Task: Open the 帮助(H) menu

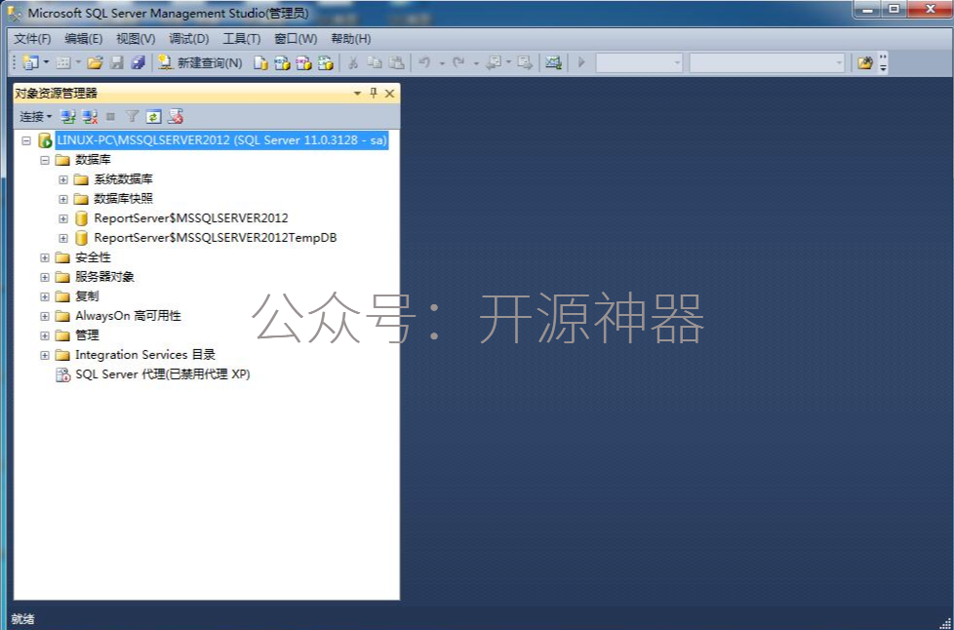Action: (x=350, y=39)
